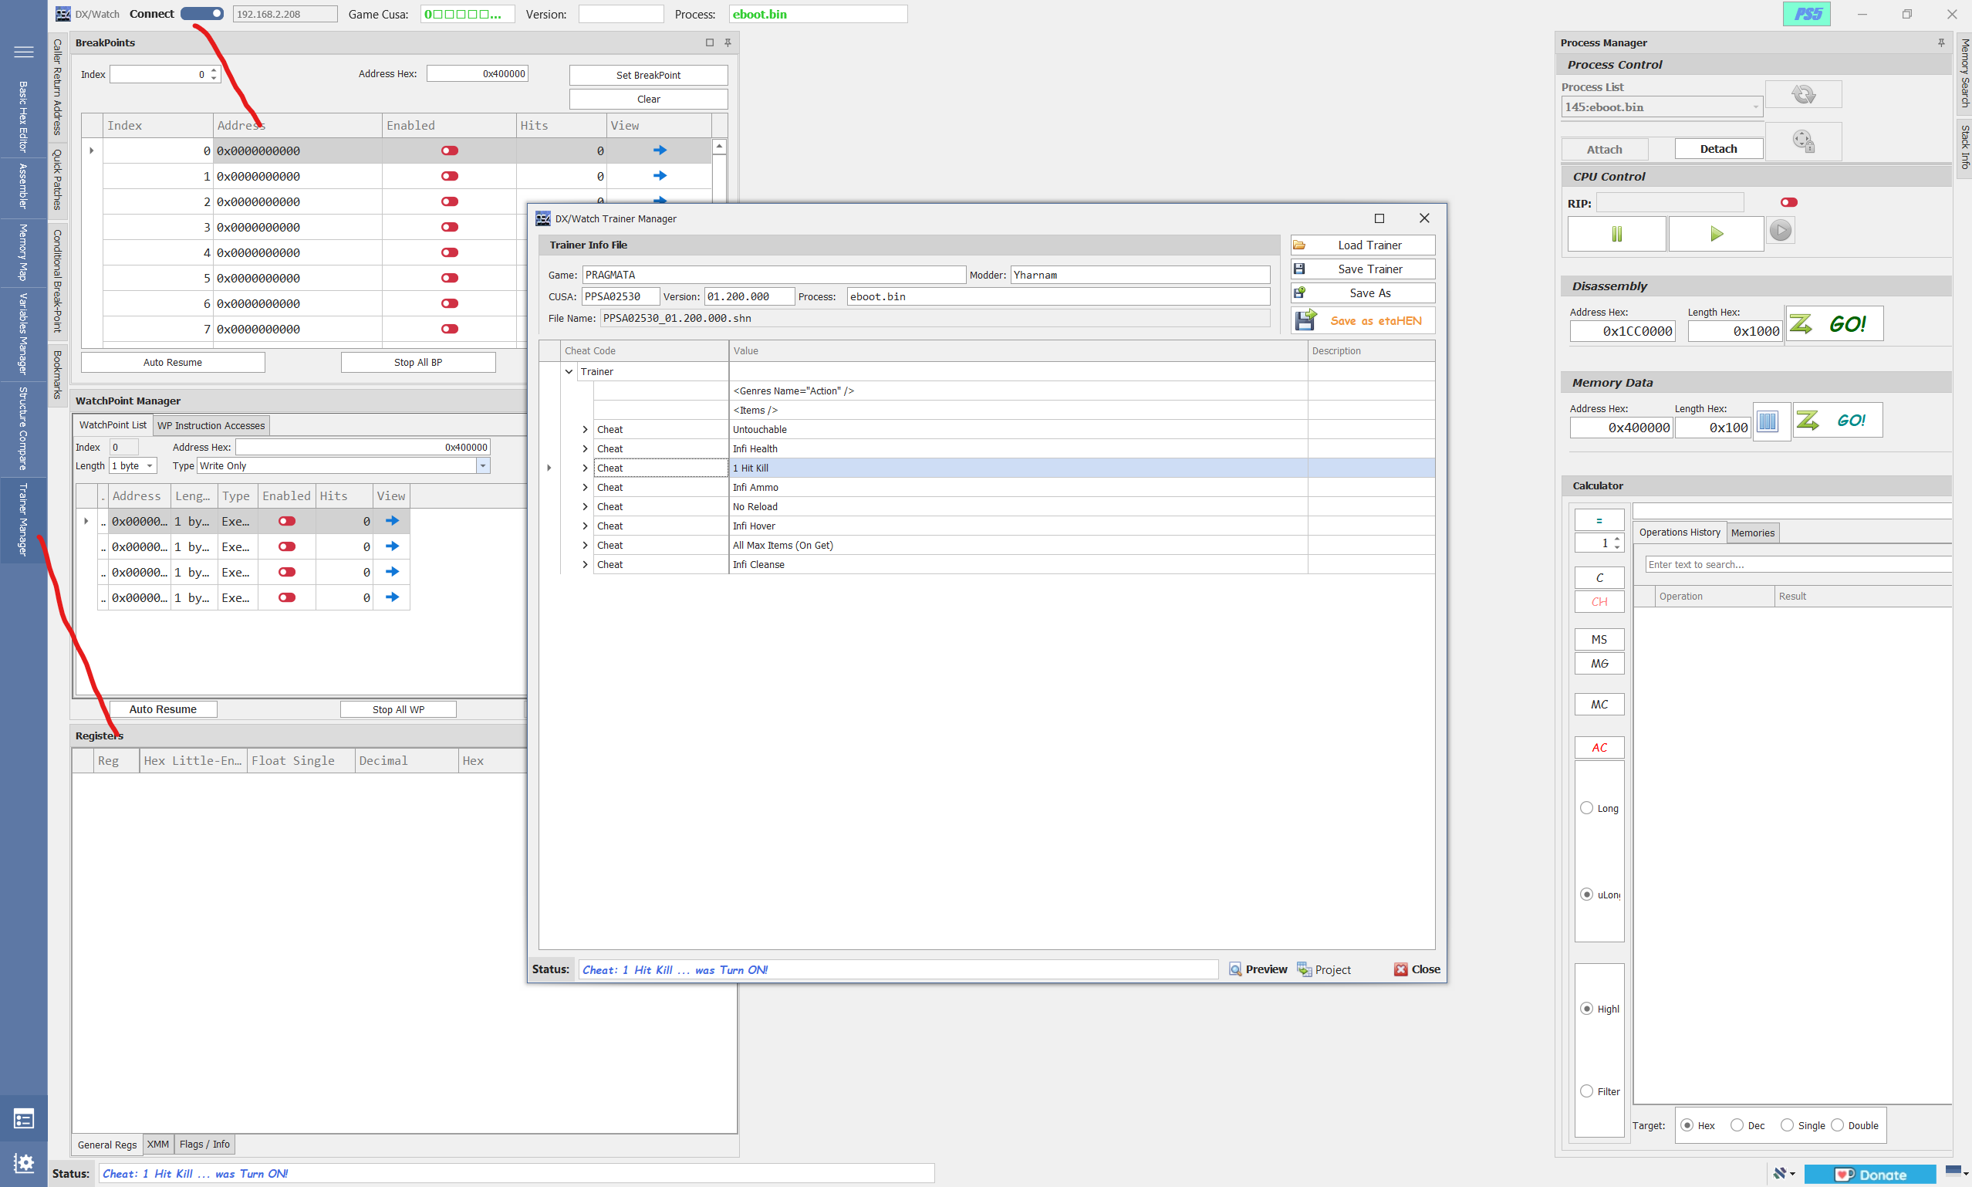Viewport: 1972px width, 1187px height.
Task: Click the breakpoint Address Hex field
Action: pyautogui.click(x=478, y=73)
